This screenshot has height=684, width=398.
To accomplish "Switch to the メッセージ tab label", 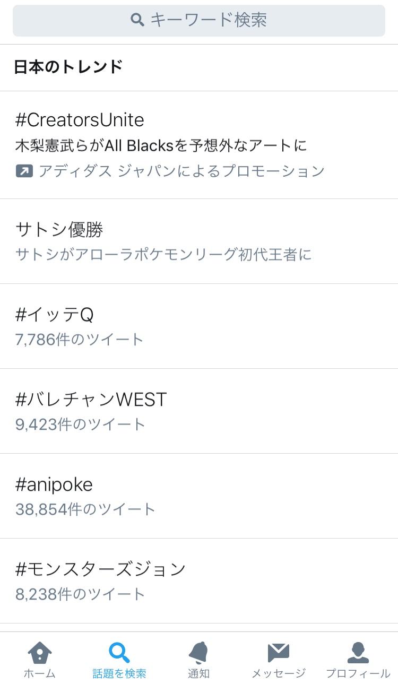I will pos(278,673).
